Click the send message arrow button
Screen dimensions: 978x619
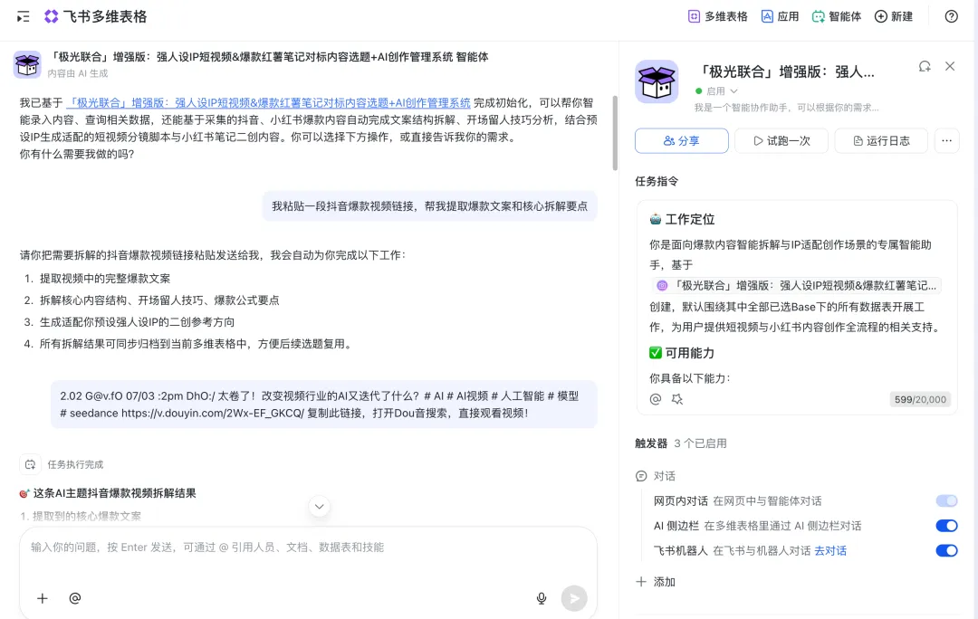click(574, 598)
